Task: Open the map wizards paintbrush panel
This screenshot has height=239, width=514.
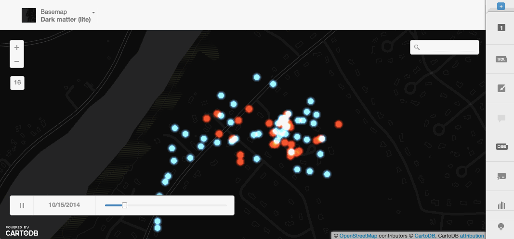Action: (x=501, y=88)
